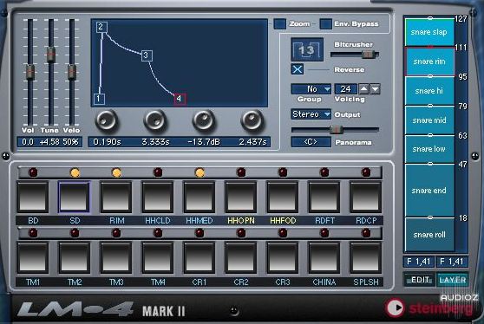Select envelope point 4 handle
This screenshot has width=484, height=324.
pyautogui.click(x=180, y=99)
